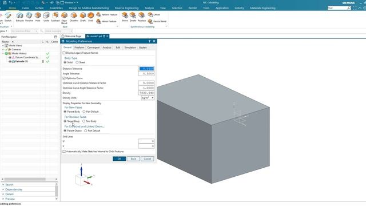Expand the Model Views tree node
366x206 pixels.
[3, 46]
